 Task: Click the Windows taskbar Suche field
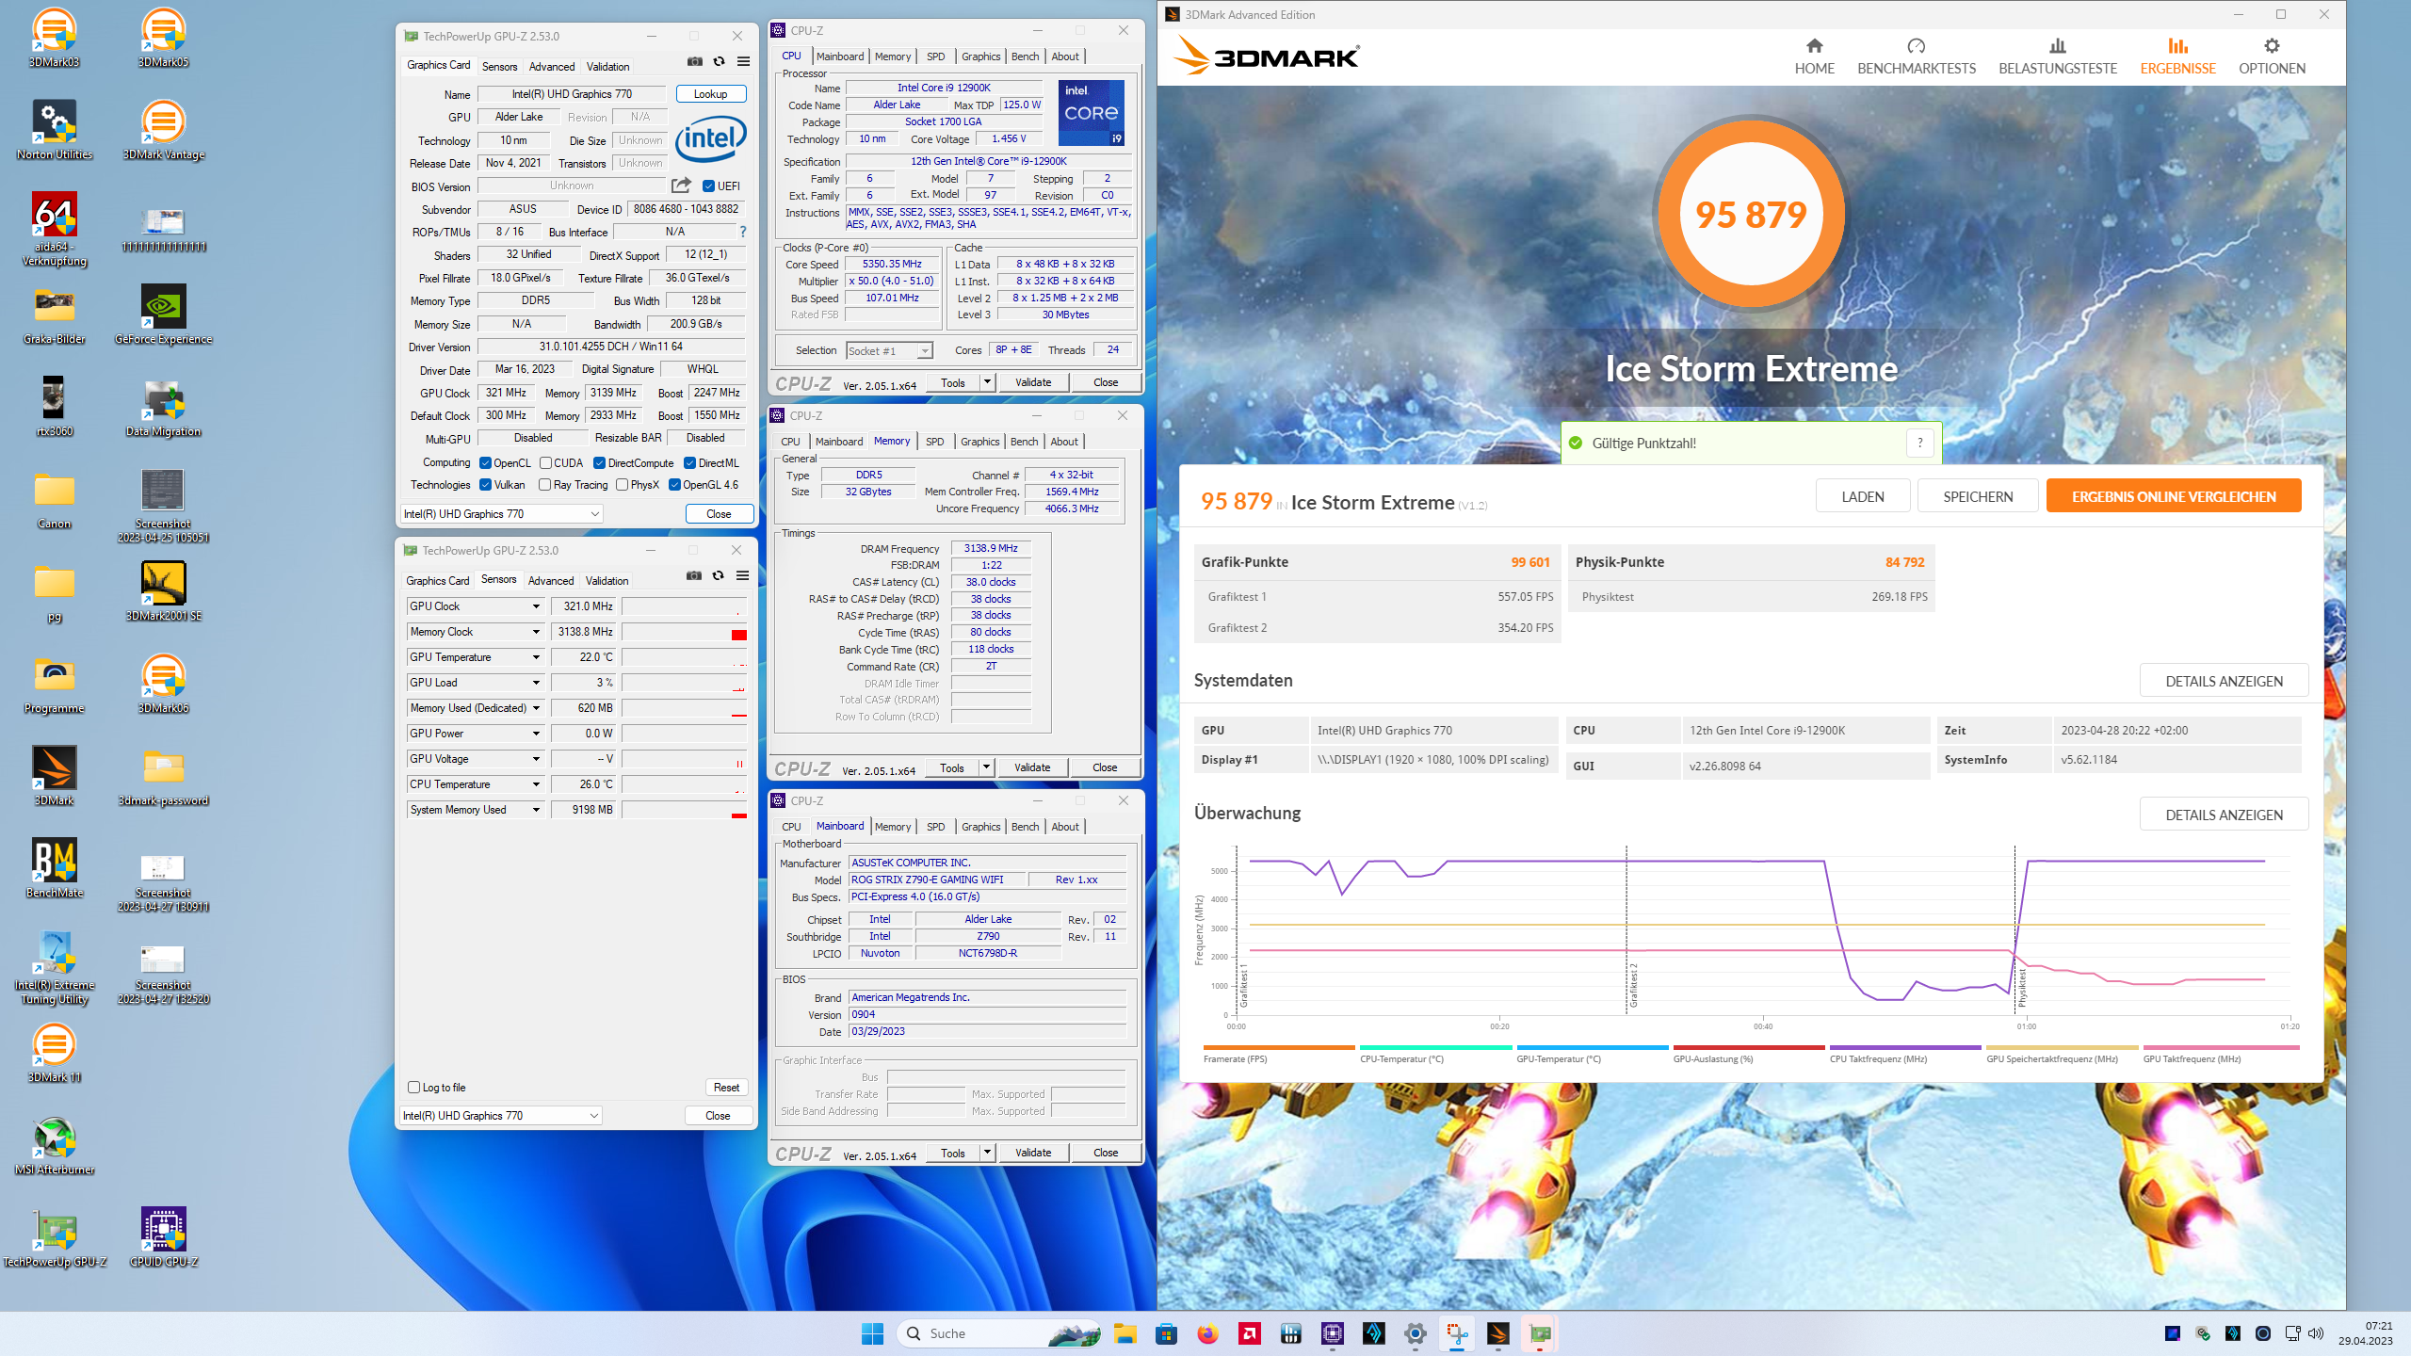coord(1000,1333)
